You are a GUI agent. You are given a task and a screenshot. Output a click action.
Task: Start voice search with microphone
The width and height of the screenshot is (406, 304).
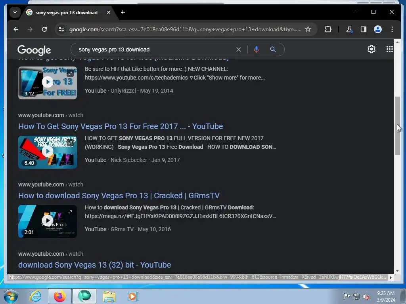[257, 49]
